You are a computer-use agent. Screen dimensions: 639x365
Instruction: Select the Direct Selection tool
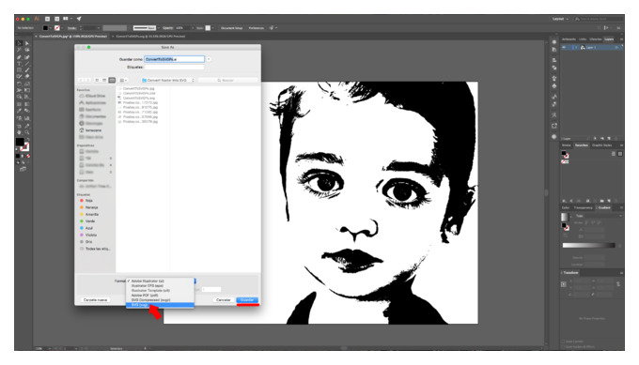(27, 43)
